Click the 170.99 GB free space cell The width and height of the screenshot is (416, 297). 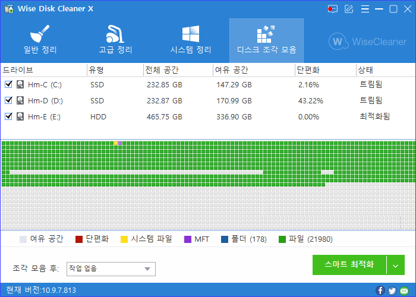(x=234, y=101)
